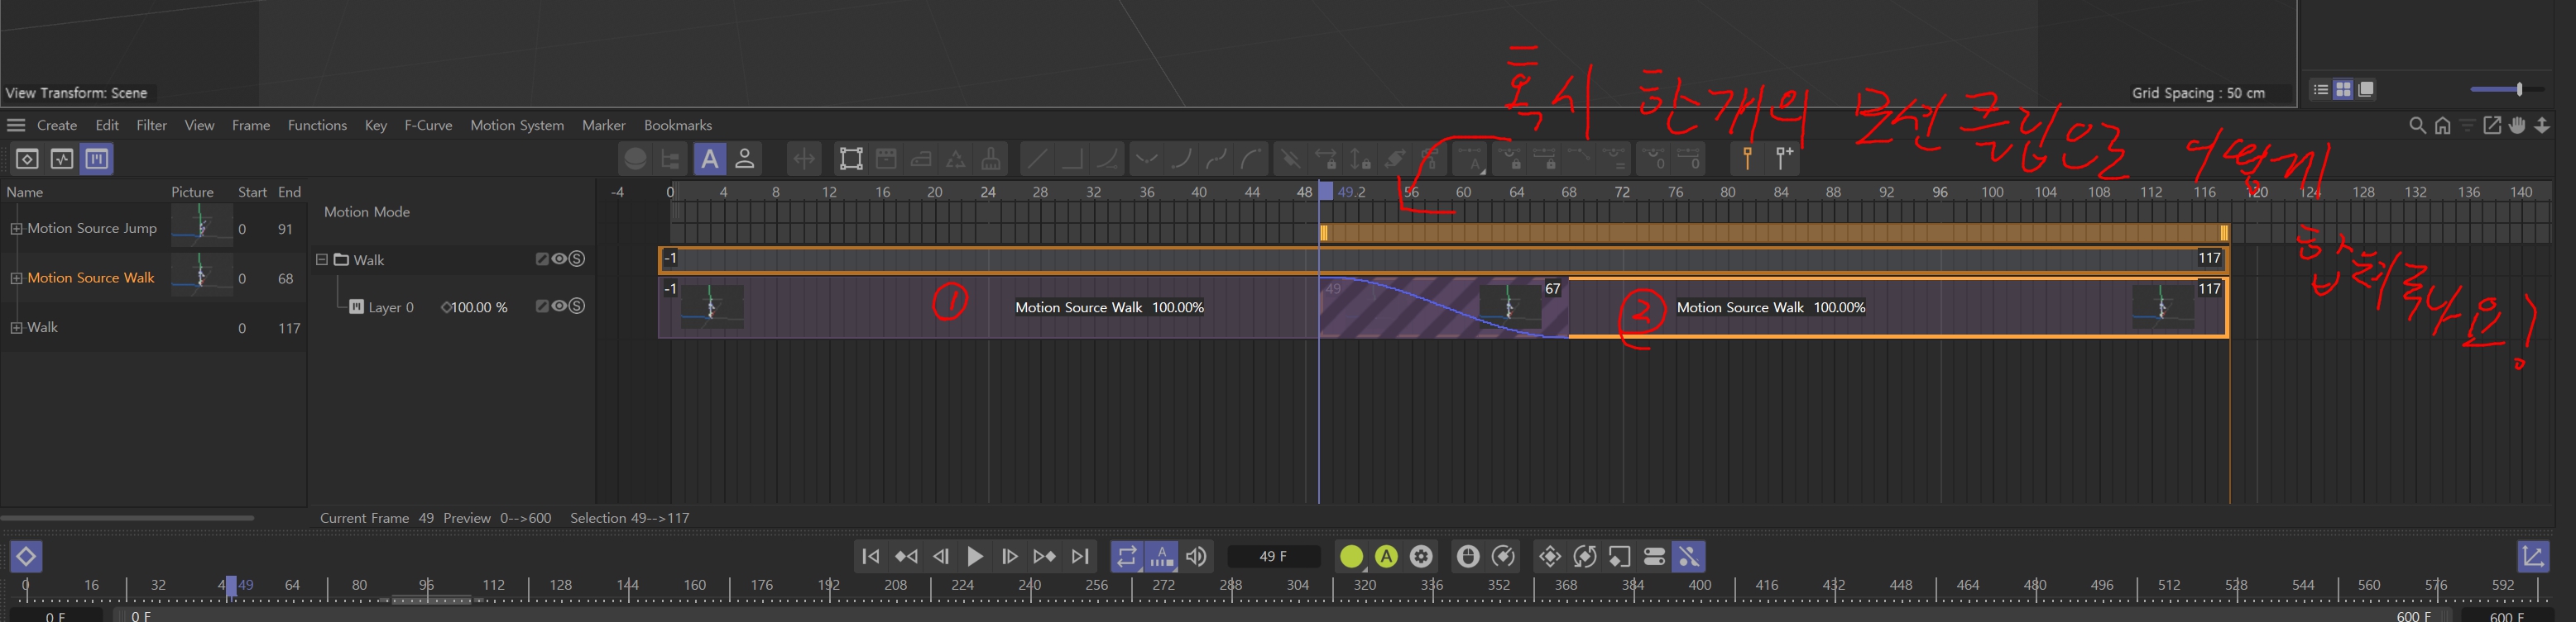
Task: Open the F-Curve menu
Action: [428, 125]
